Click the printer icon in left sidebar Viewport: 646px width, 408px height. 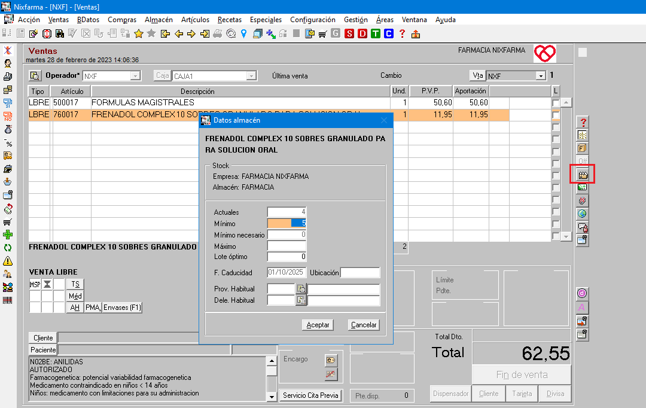(x=8, y=77)
